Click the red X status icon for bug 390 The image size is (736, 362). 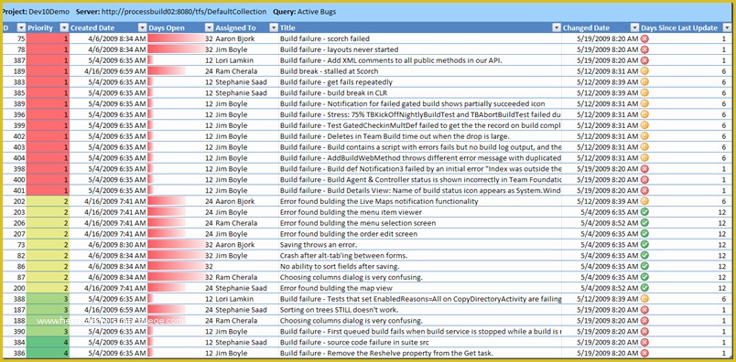pyautogui.click(x=645, y=332)
